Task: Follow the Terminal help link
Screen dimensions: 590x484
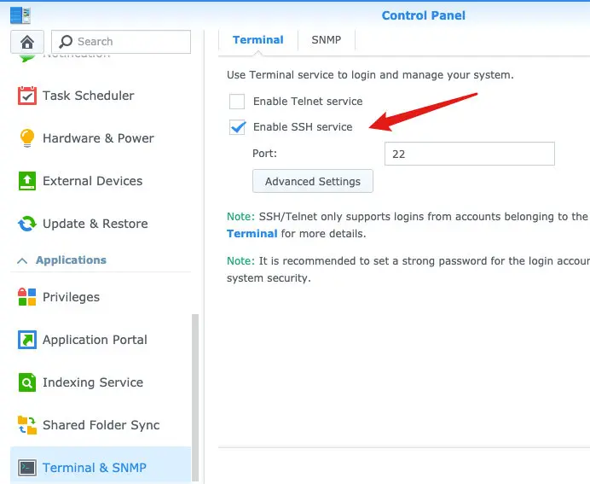Action: tap(252, 233)
